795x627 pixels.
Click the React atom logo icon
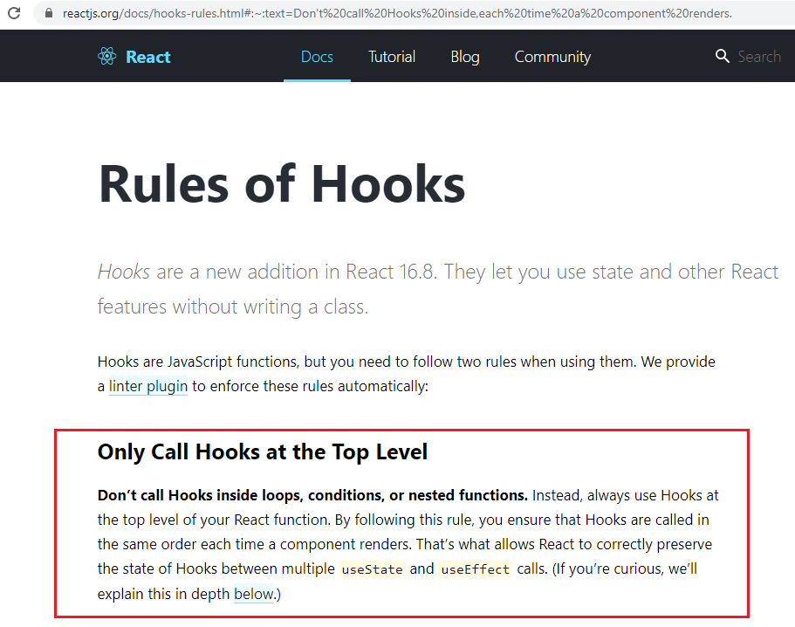(x=107, y=57)
